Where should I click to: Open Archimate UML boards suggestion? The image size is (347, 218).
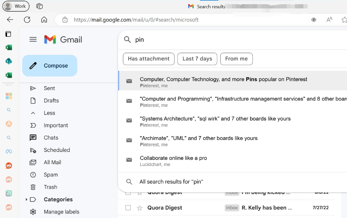click(x=233, y=140)
